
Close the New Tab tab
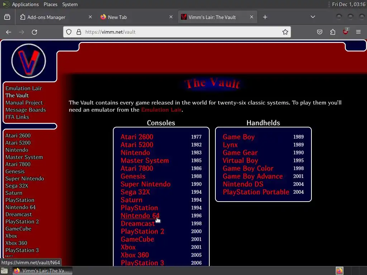[171, 17]
